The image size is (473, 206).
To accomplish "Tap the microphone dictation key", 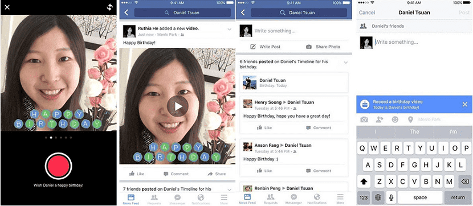I will click(392, 197).
